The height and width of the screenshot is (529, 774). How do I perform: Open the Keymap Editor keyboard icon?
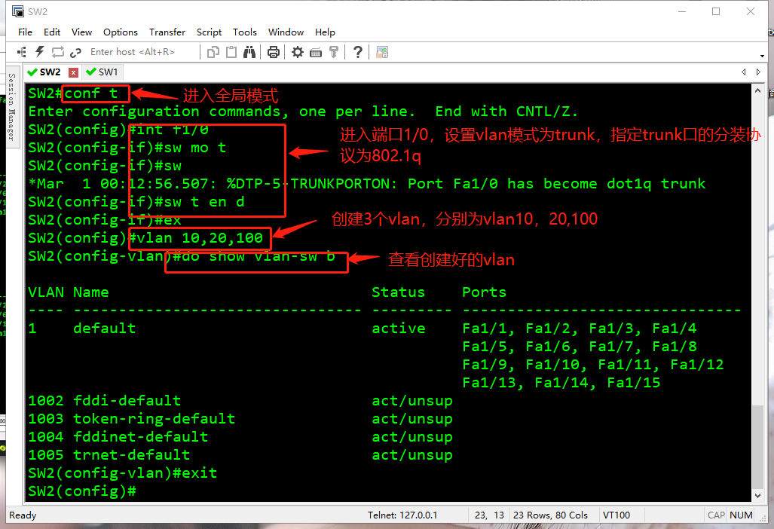click(x=316, y=52)
